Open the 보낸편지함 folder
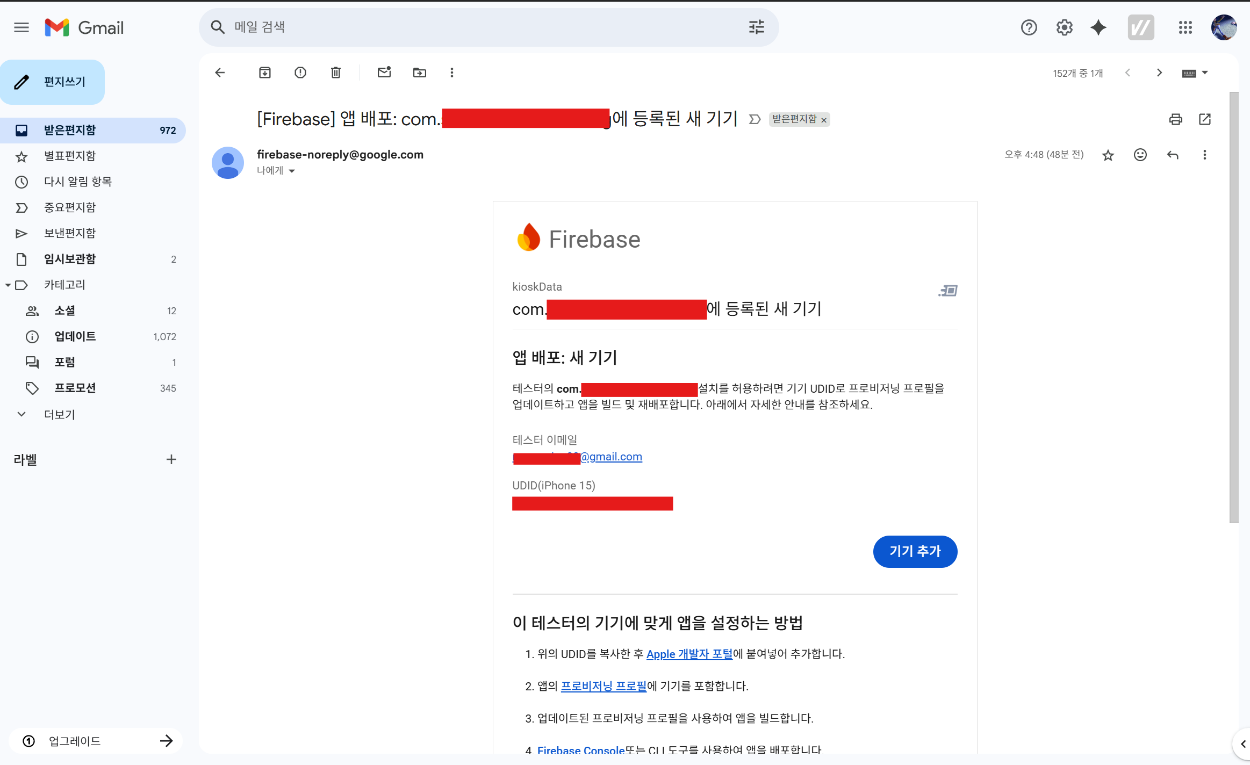This screenshot has height=765, width=1250. click(70, 233)
